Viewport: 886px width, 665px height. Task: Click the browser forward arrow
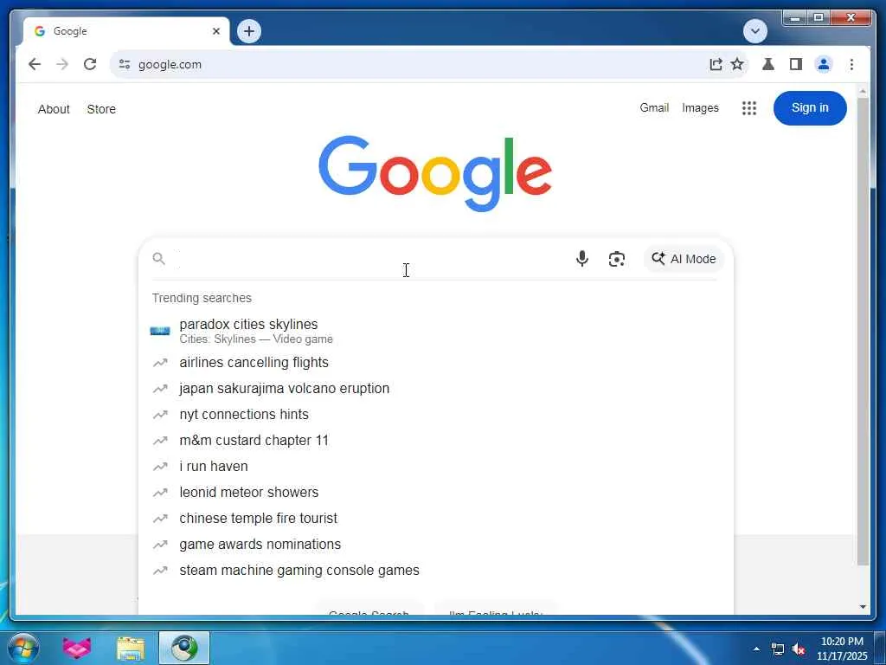pos(62,64)
